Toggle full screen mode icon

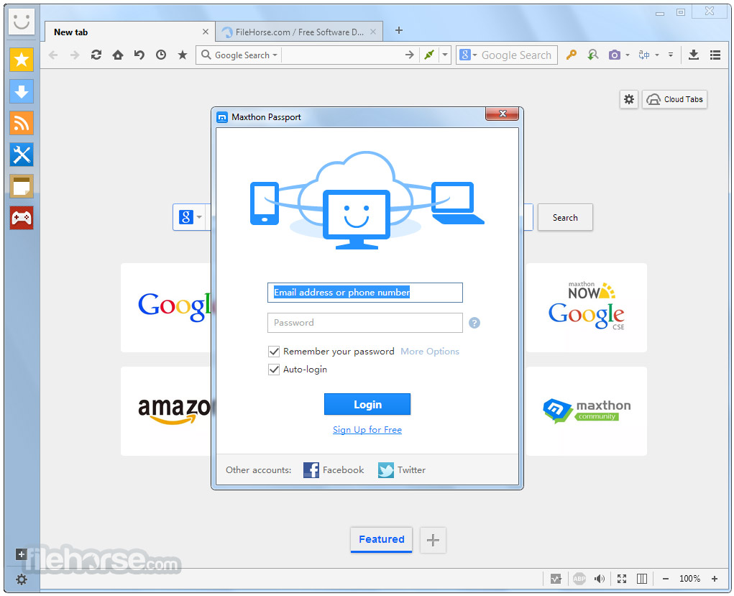pos(622,579)
